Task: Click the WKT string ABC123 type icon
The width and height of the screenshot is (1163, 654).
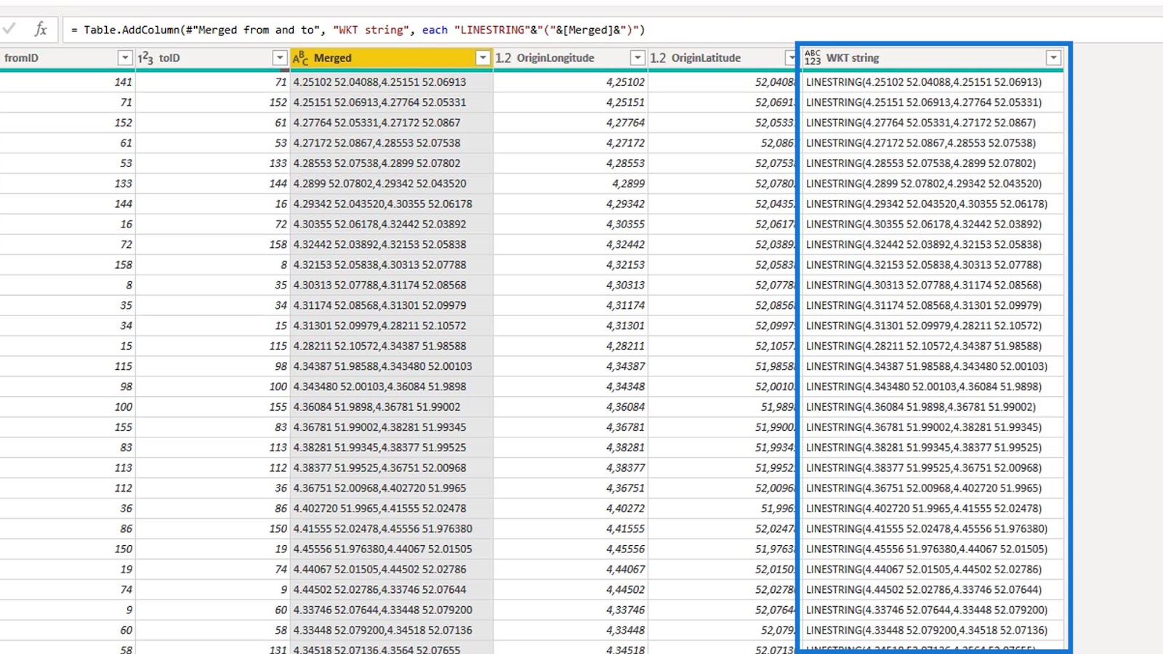Action: pyautogui.click(x=813, y=57)
